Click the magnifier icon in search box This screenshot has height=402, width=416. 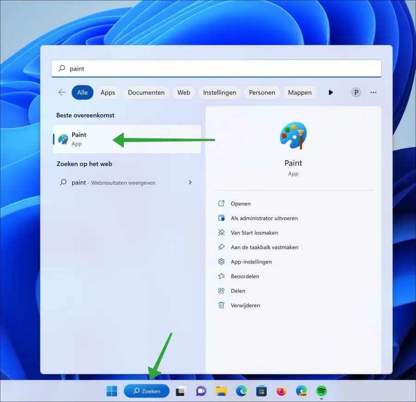(62, 68)
